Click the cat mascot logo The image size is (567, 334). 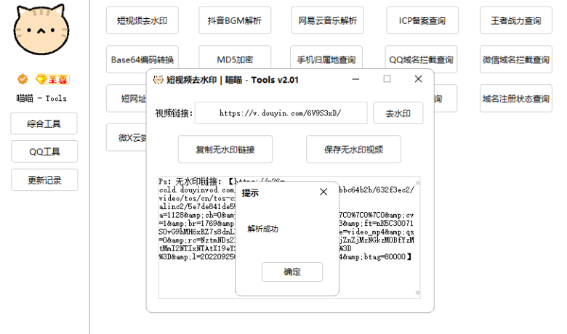pos(41,30)
